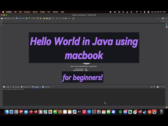Image resolution: width=168 pixels, height=126 pixels.
Task: Click the New file wizard toolbar icon
Action: click(2, 18)
